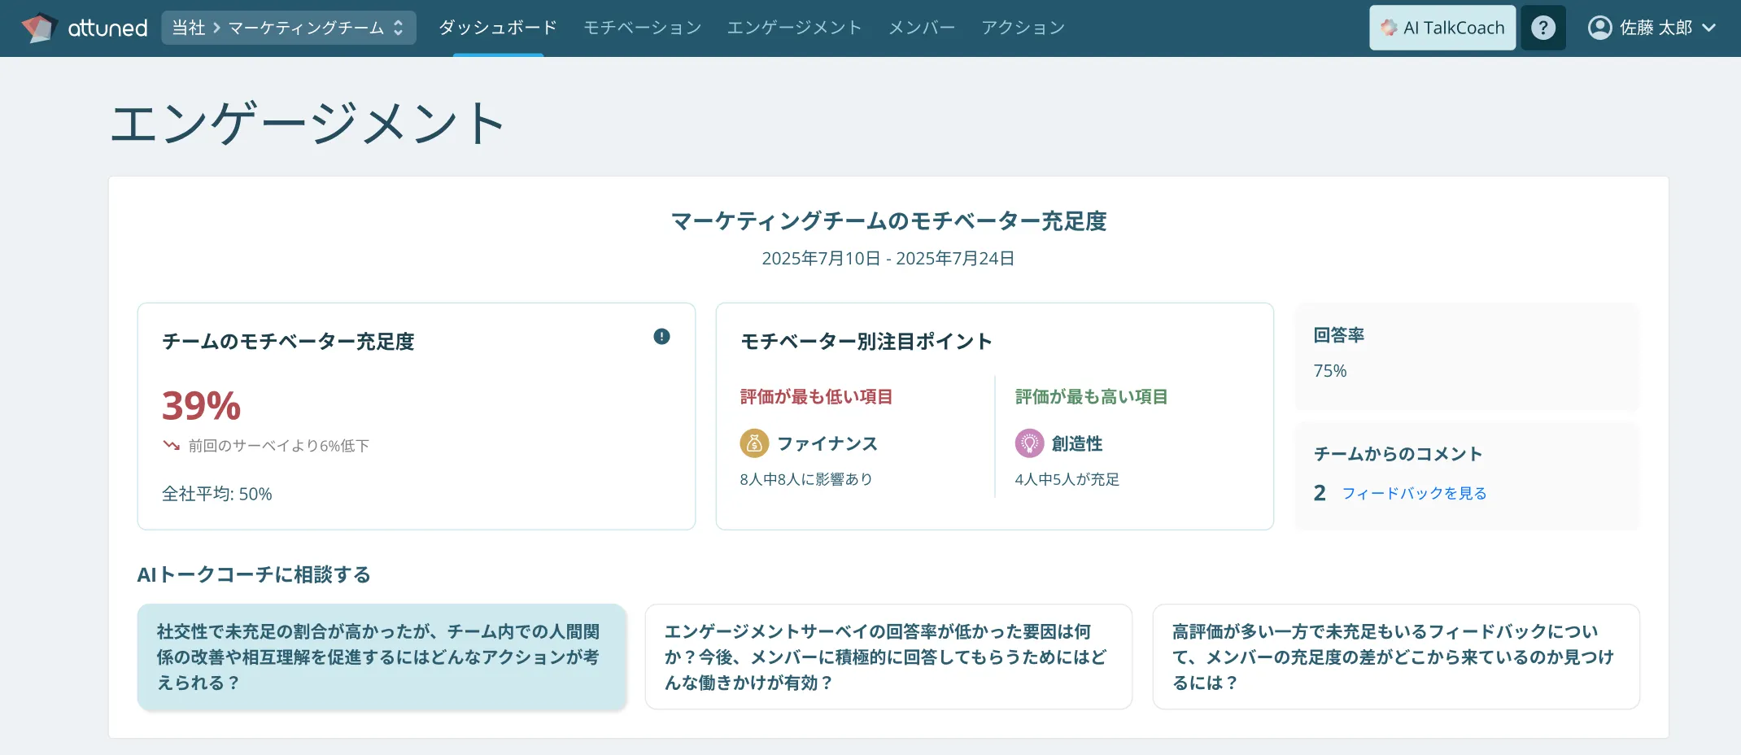
Task: Click the red downward trend arrow icon
Action: [x=171, y=445]
